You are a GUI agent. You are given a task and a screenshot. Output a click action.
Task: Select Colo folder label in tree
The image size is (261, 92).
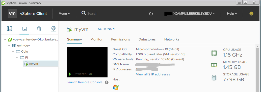pyautogui.click(x=24, y=52)
